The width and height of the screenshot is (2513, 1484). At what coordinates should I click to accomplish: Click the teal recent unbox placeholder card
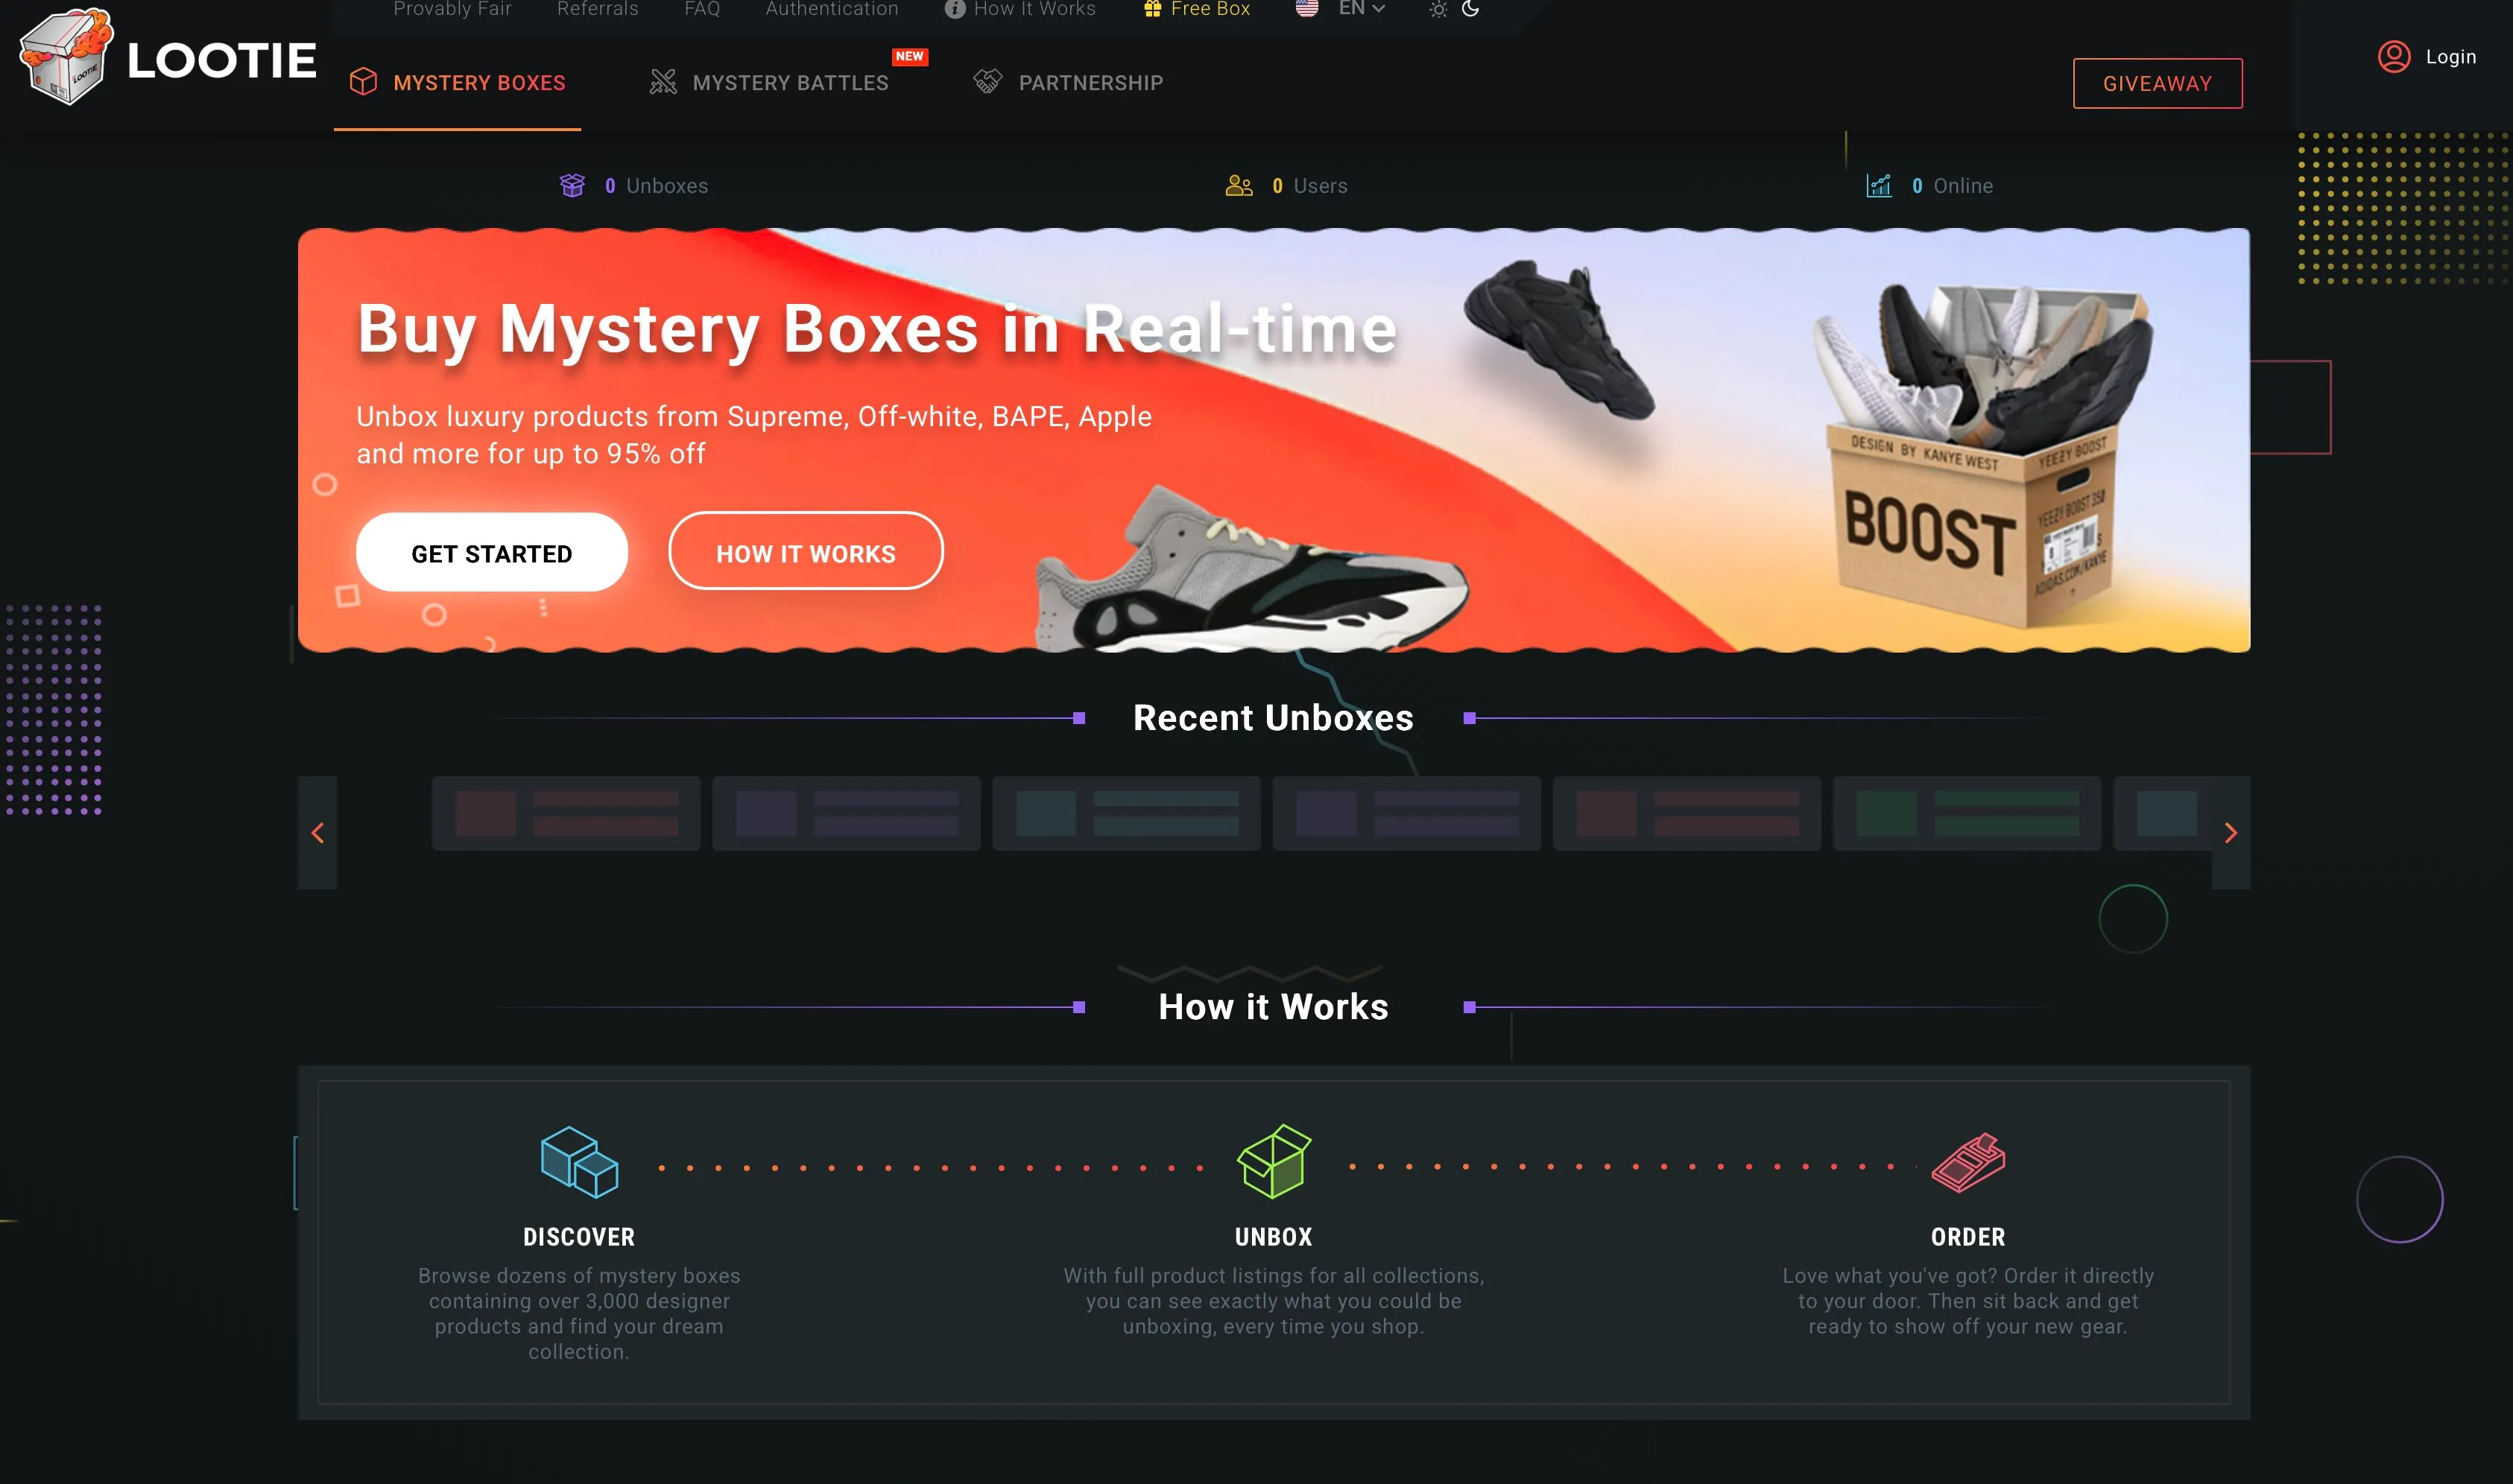click(x=1126, y=813)
